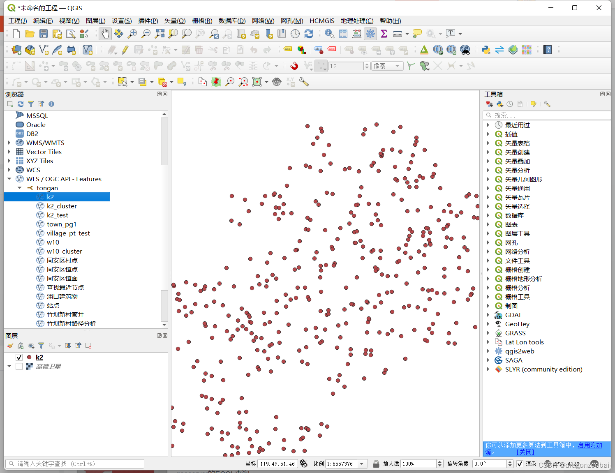615x473 pixels.
Task: Click the Open Project folder icon
Action: 30,34
